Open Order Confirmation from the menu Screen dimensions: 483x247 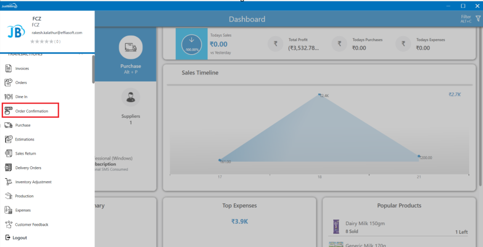point(32,111)
